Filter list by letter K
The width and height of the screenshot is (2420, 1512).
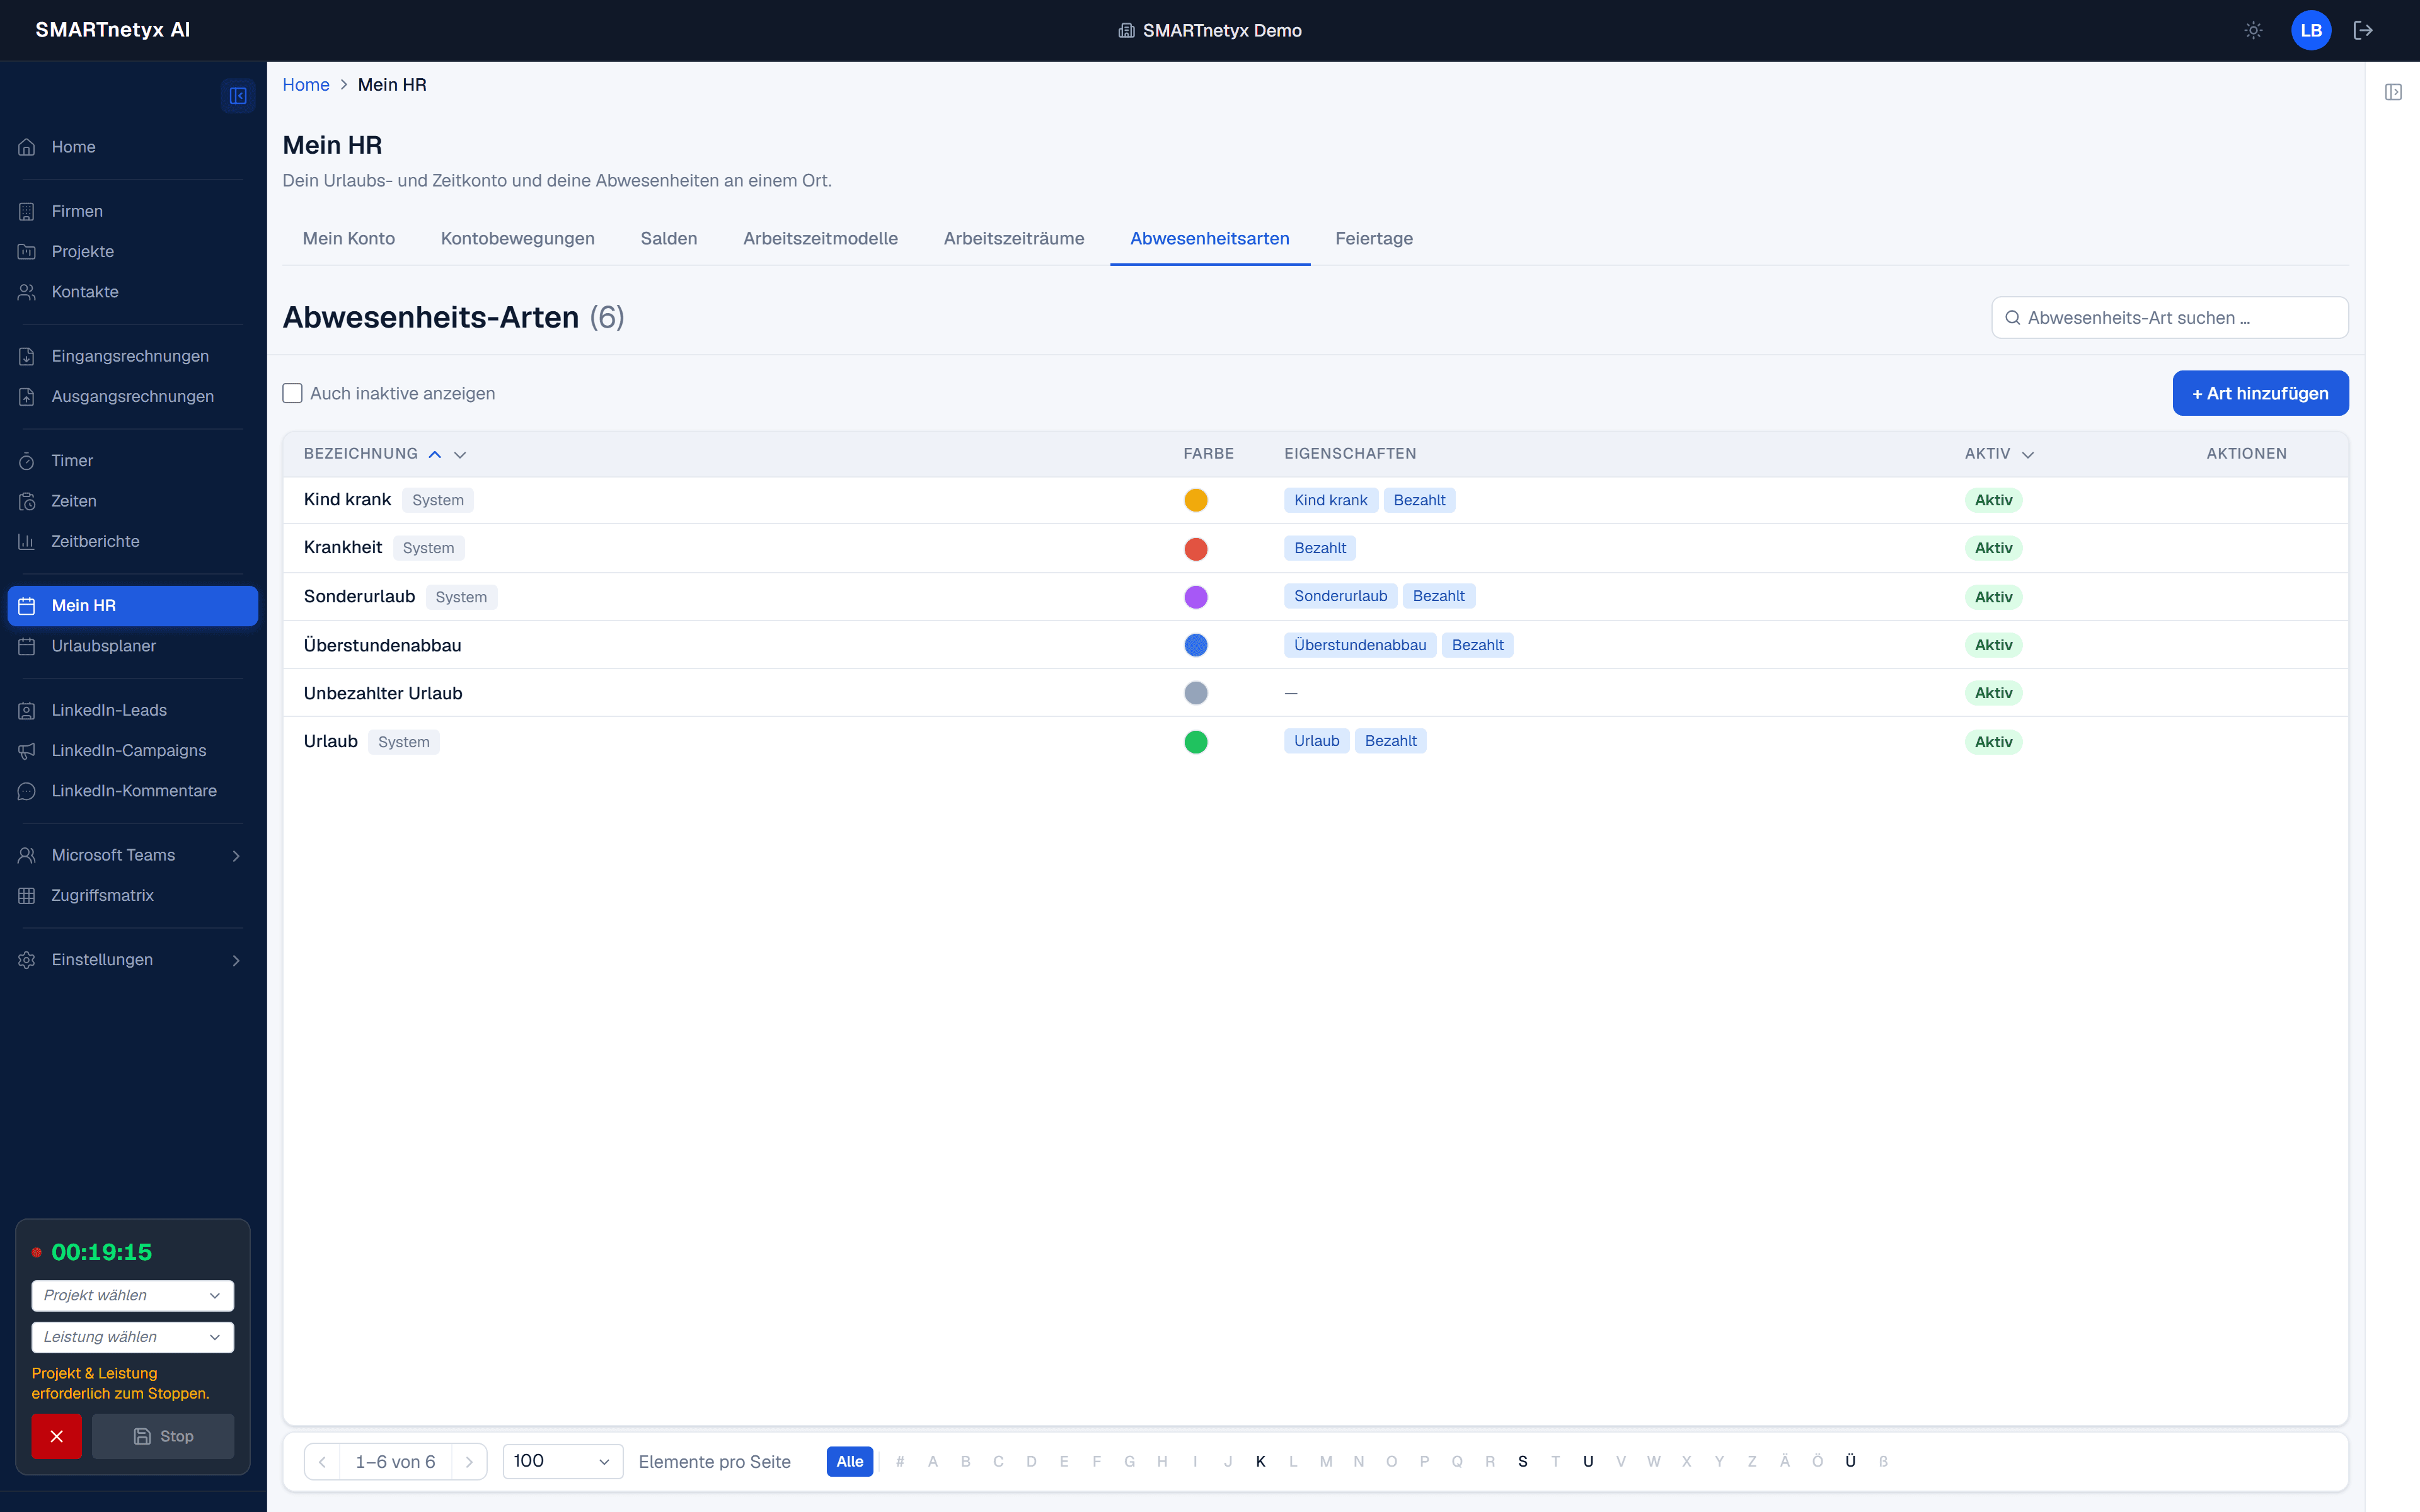(1260, 1461)
